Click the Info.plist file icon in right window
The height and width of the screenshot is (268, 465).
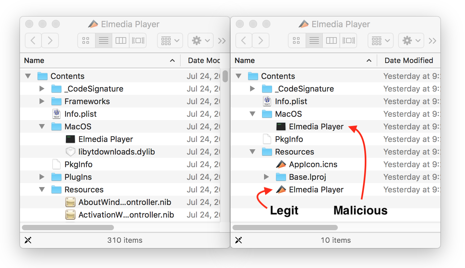267,101
